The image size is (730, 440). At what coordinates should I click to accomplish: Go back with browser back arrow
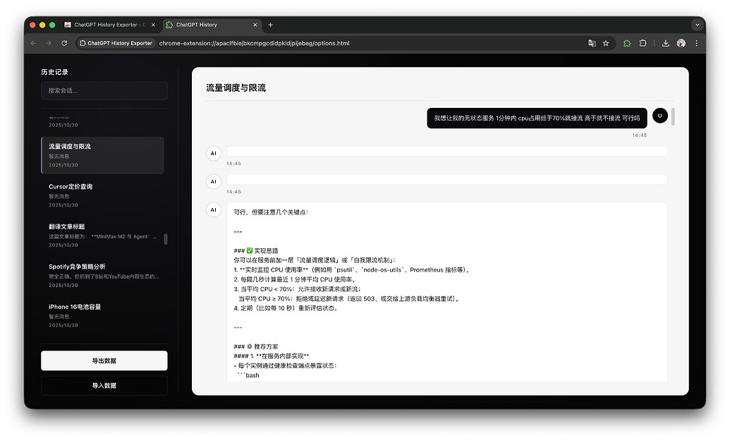tap(34, 43)
